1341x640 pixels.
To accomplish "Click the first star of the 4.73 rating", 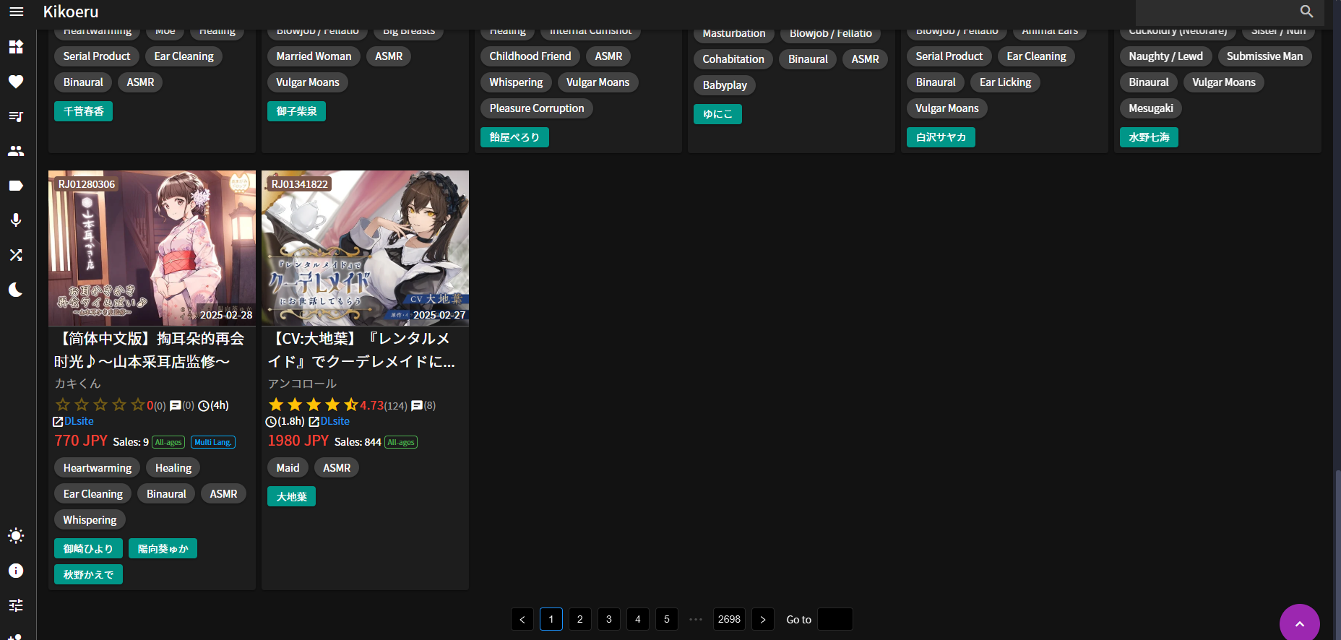I will [x=276, y=405].
